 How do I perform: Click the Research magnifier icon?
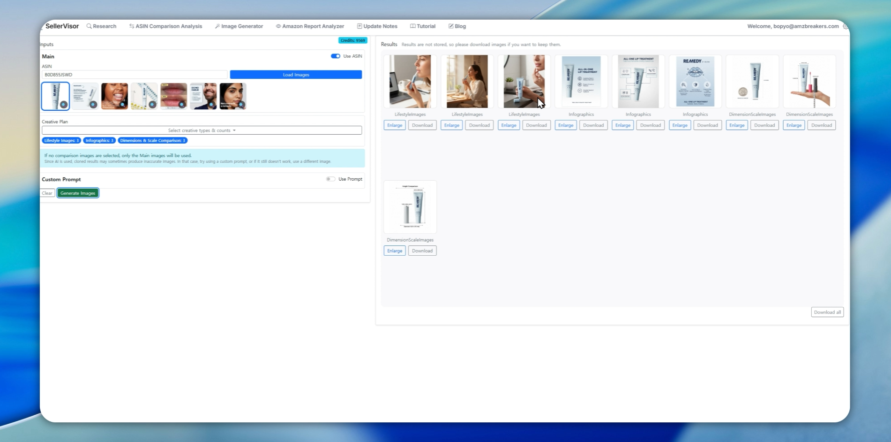point(89,26)
